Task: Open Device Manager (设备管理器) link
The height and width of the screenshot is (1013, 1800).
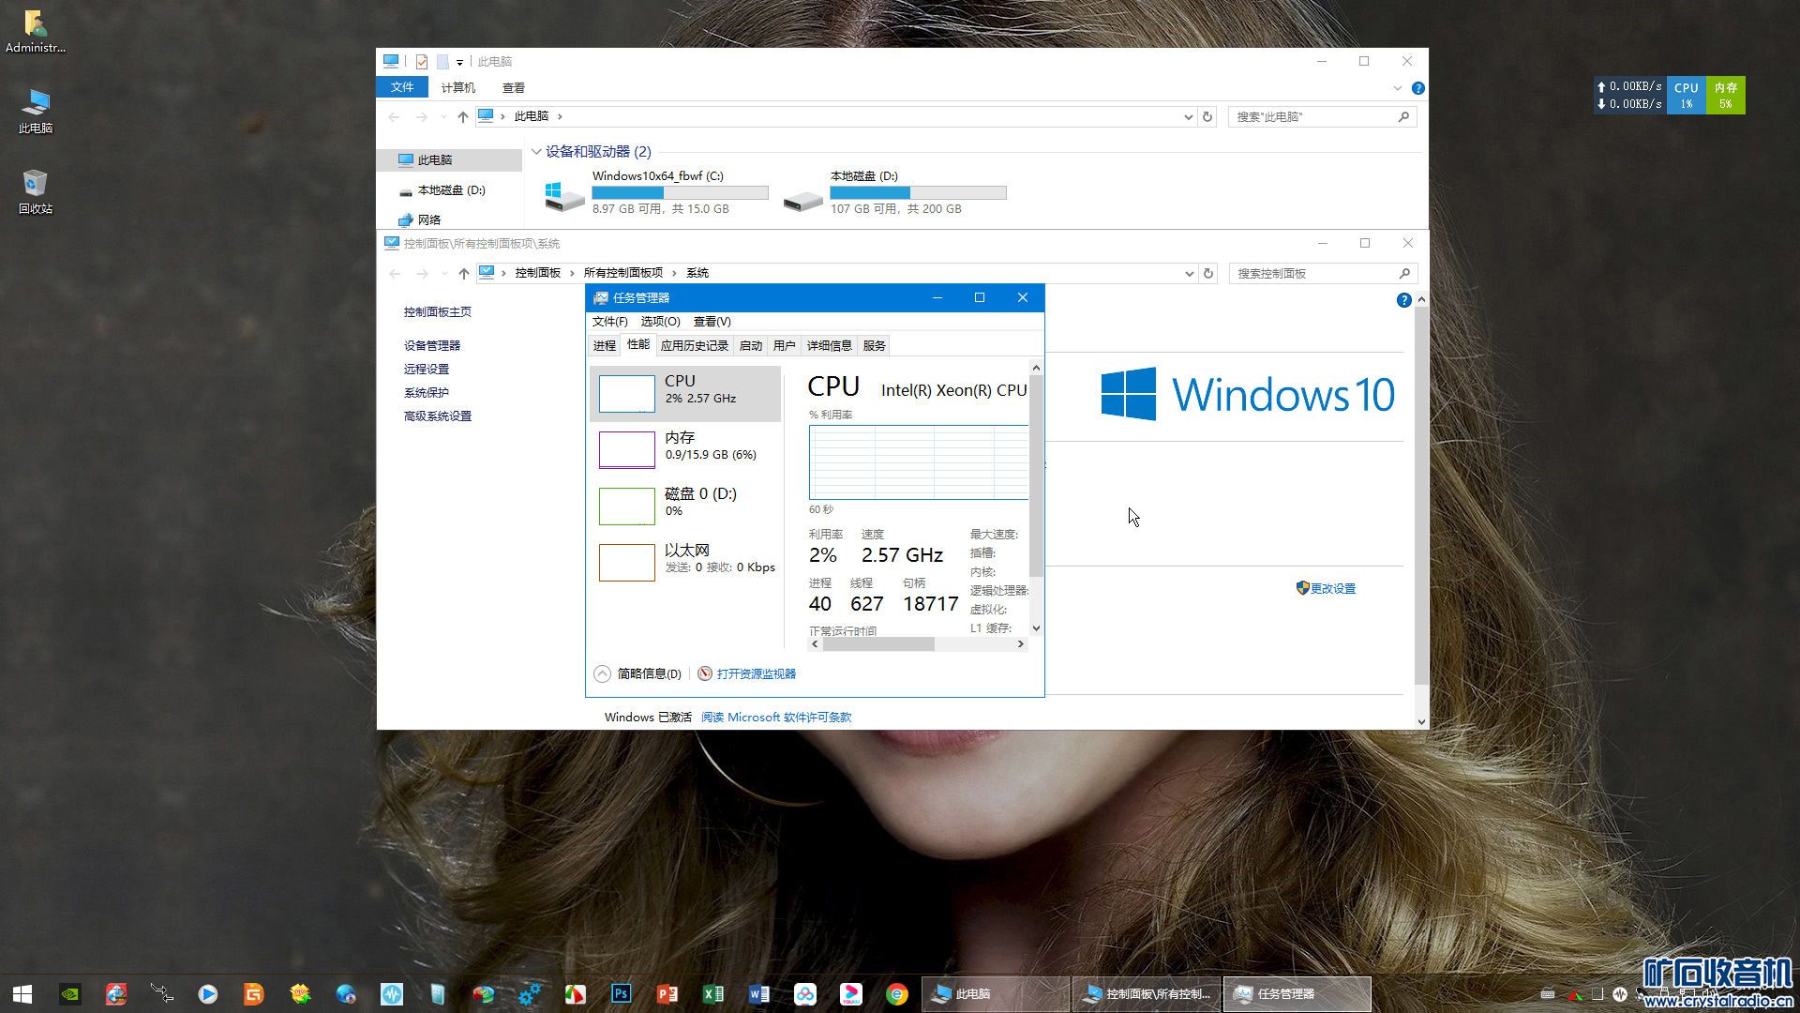Action: (x=432, y=345)
